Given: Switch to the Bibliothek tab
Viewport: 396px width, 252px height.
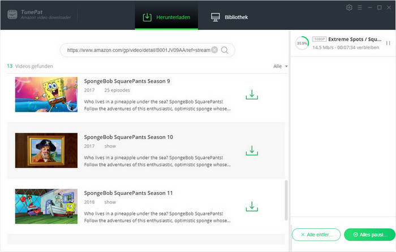Looking at the screenshot, I should click(x=229, y=17).
